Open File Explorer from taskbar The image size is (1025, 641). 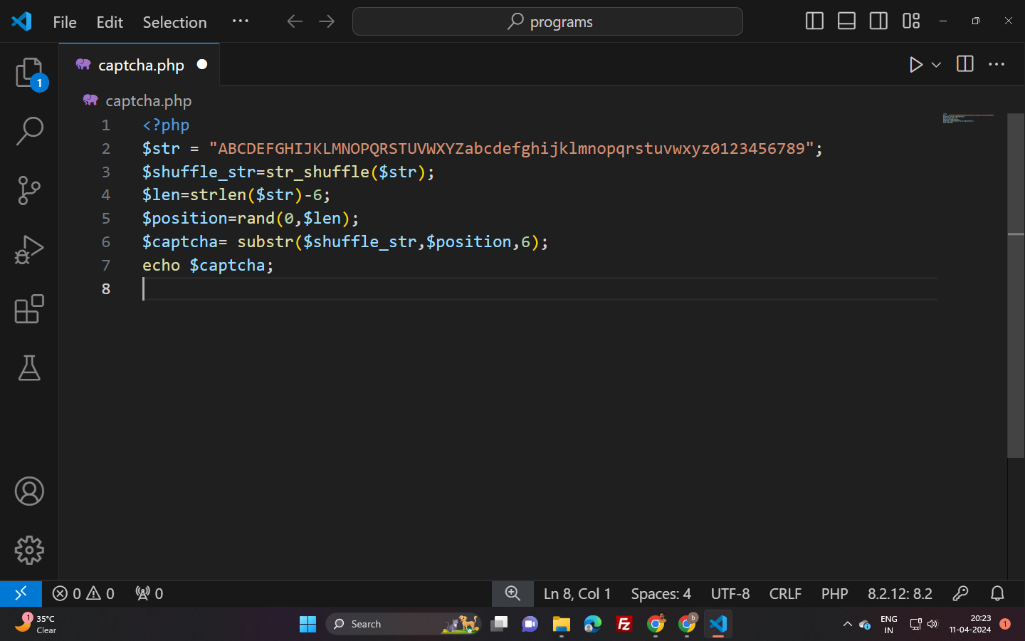tap(561, 624)
